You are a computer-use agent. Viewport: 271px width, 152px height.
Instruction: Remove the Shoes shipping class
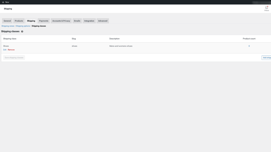tap(11, 50)
